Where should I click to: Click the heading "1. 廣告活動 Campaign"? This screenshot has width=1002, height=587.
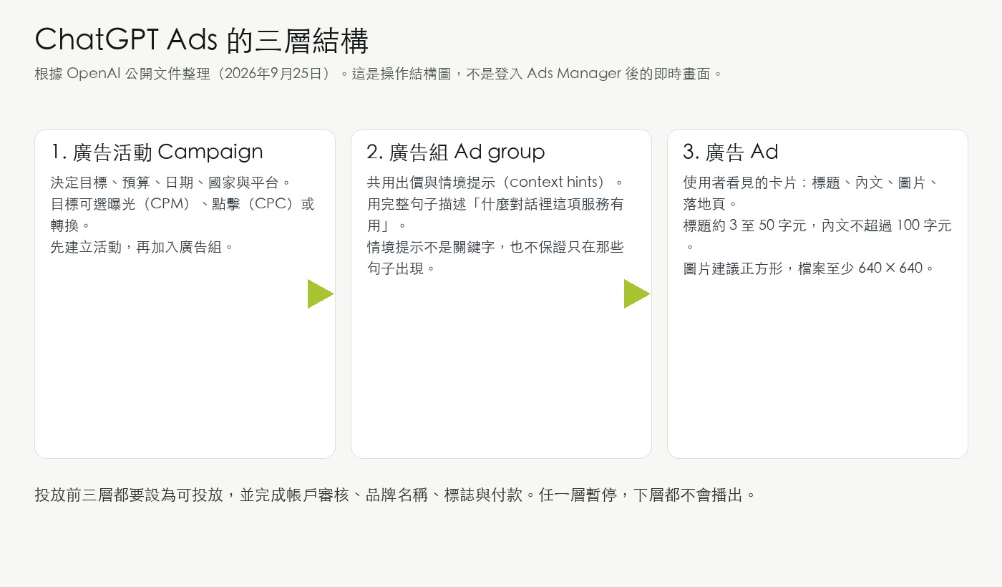(157, 152)
